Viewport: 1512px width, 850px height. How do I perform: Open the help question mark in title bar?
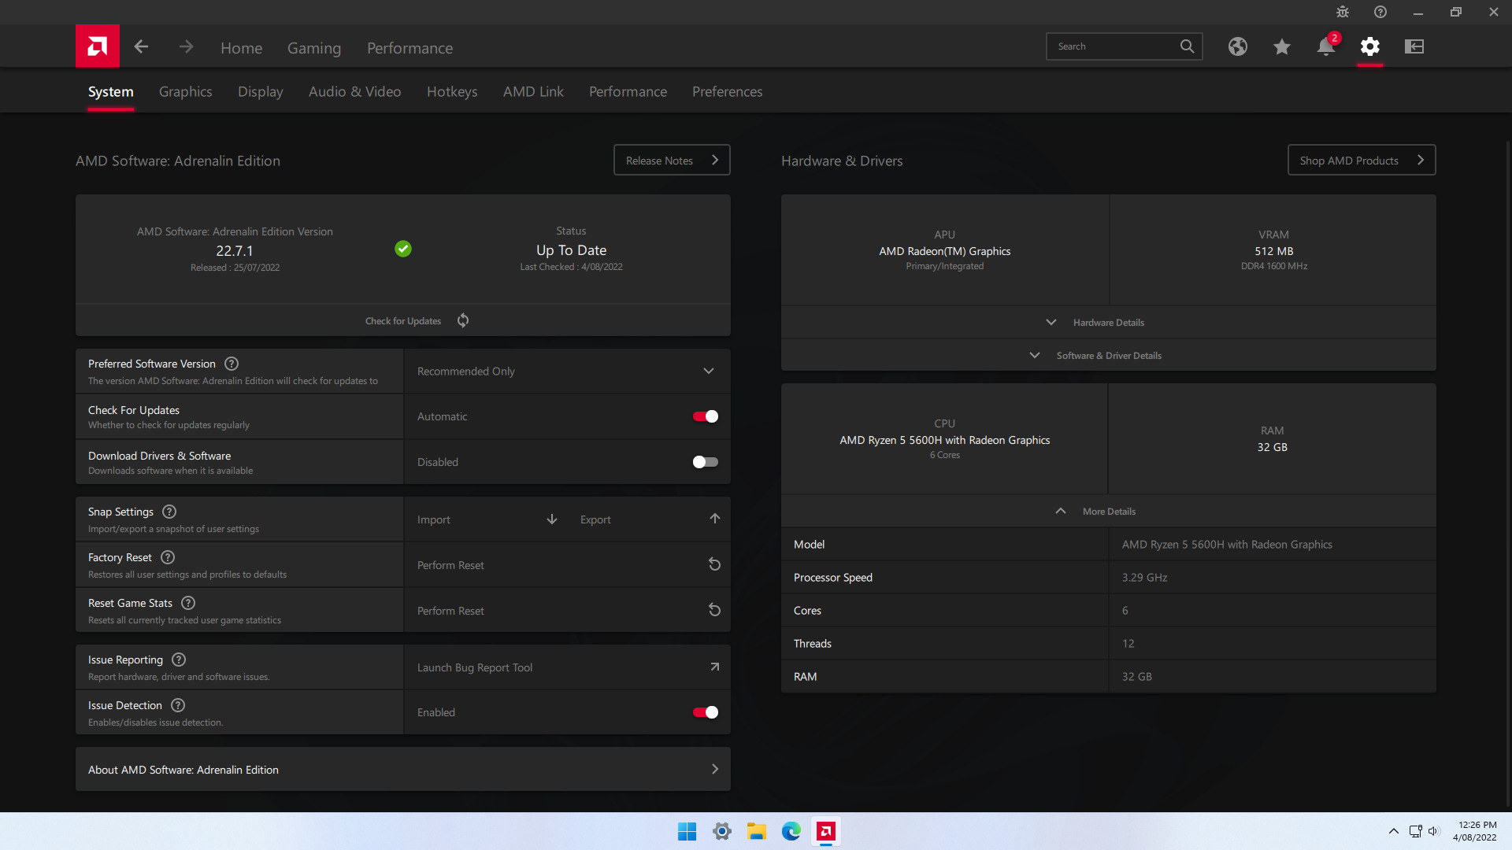[x=1380, y=12]
